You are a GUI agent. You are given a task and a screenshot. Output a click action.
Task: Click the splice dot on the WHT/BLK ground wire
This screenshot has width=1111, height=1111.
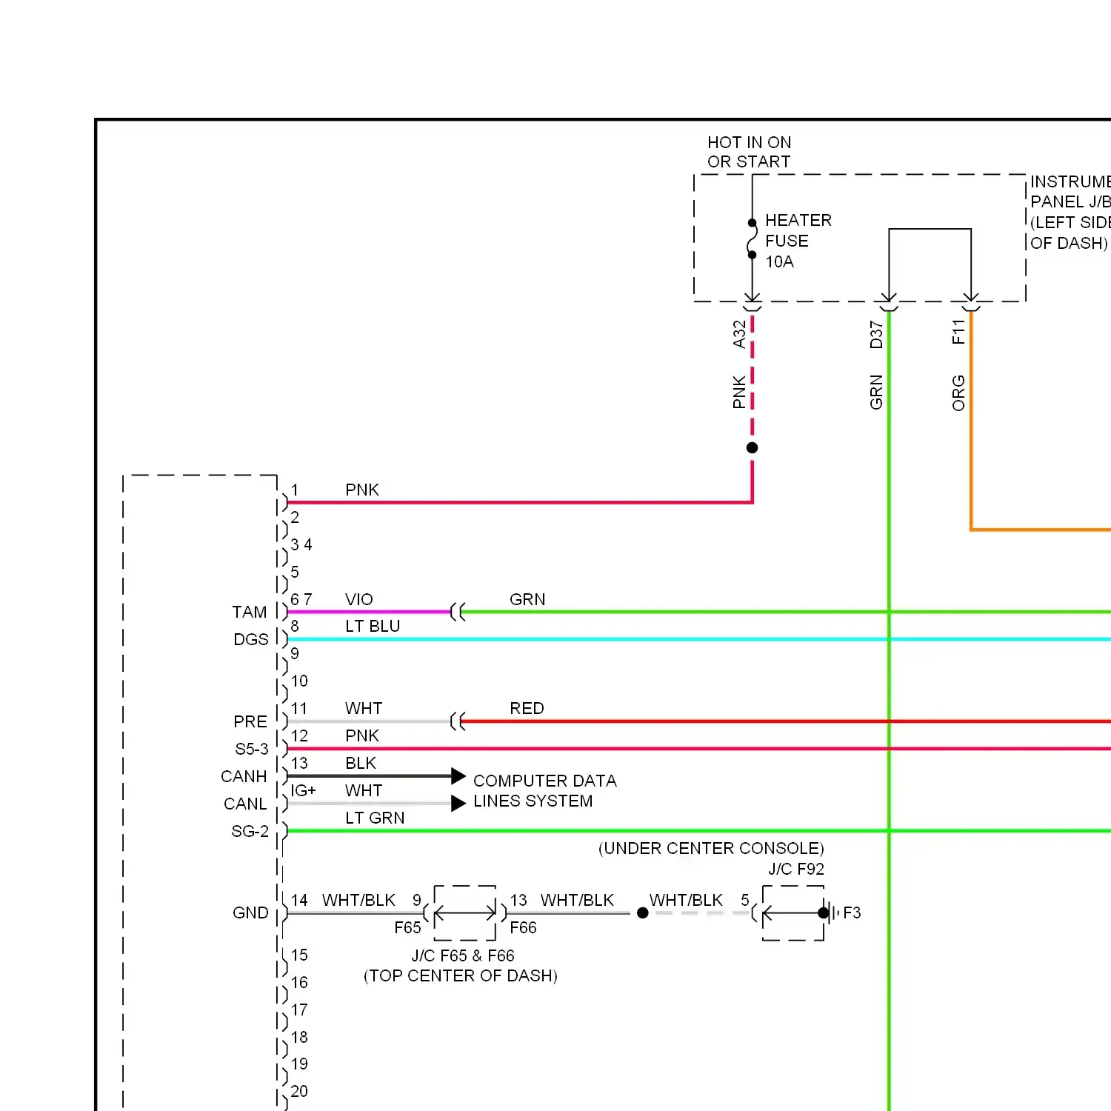tap(643, 913)
